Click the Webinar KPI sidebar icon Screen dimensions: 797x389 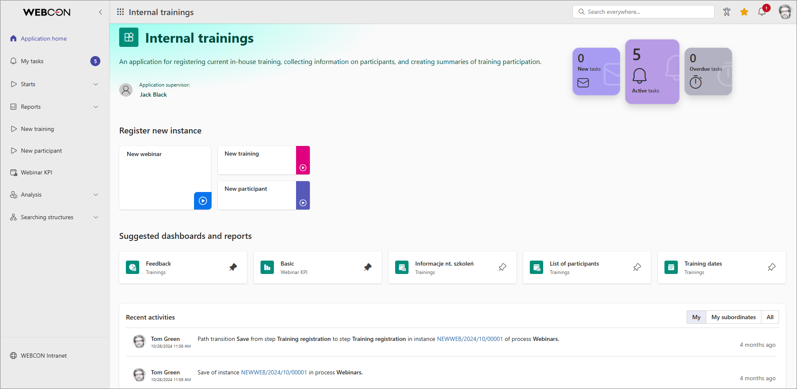[13, 172]
